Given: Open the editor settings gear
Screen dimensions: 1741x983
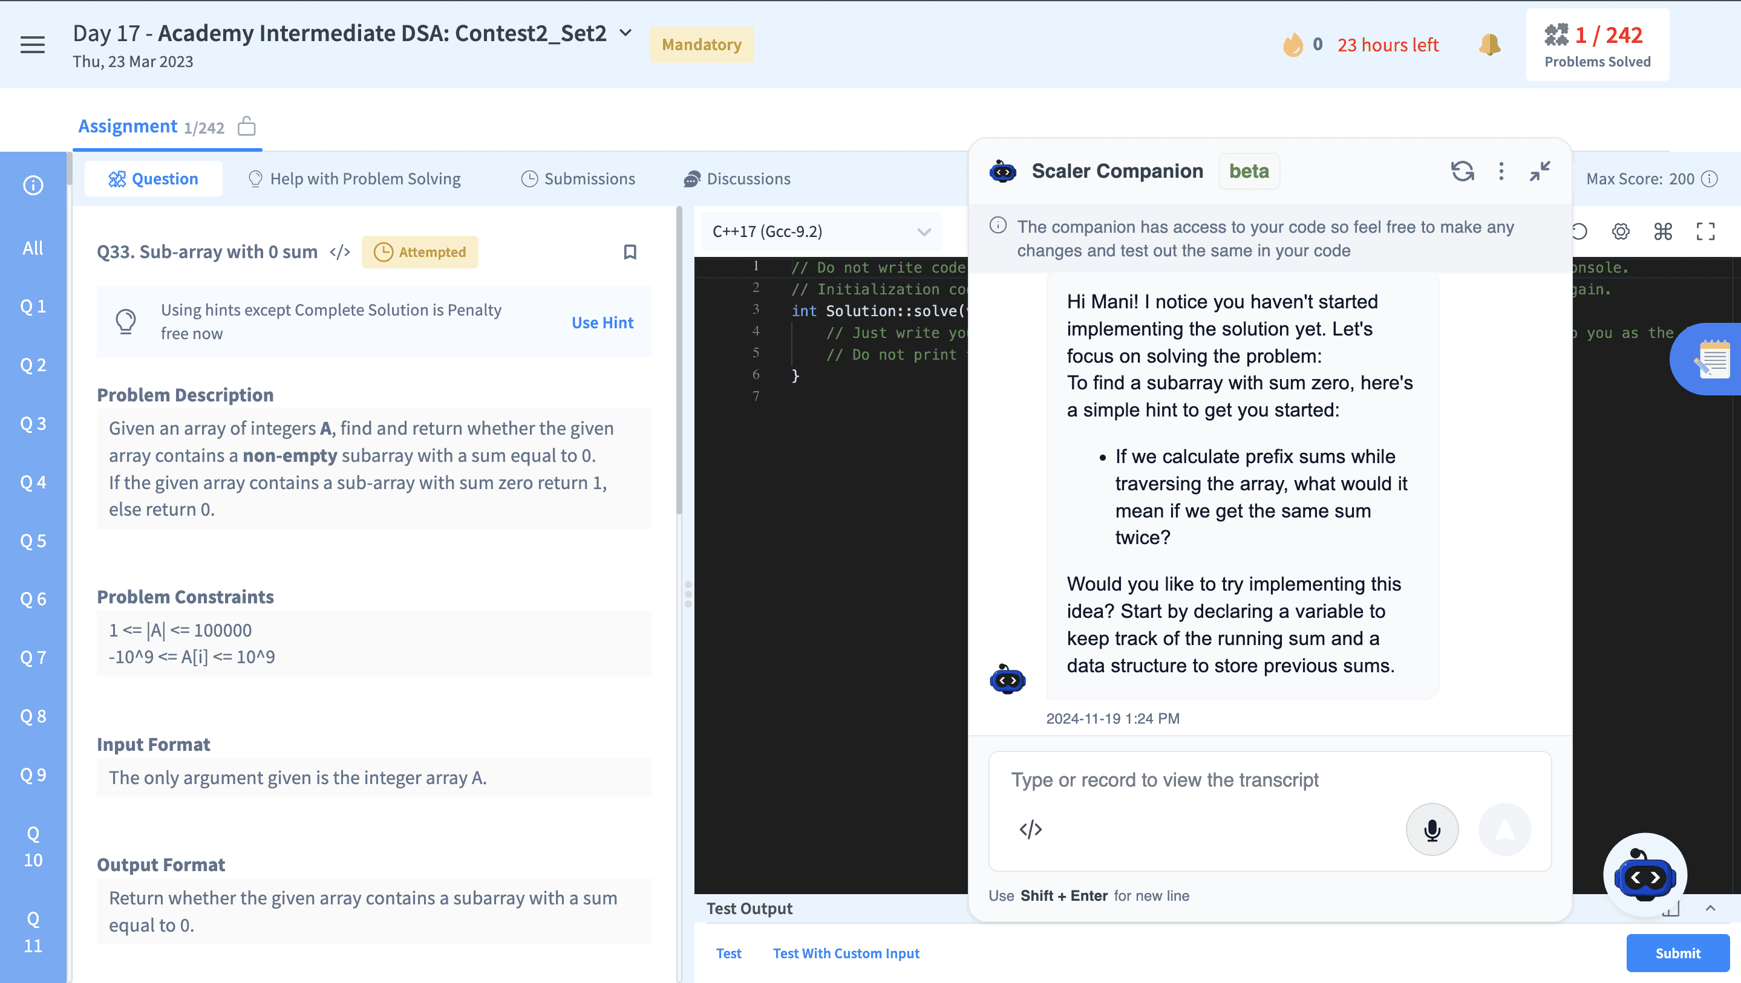Looking at the screenshot, I should pos(1620,232).
